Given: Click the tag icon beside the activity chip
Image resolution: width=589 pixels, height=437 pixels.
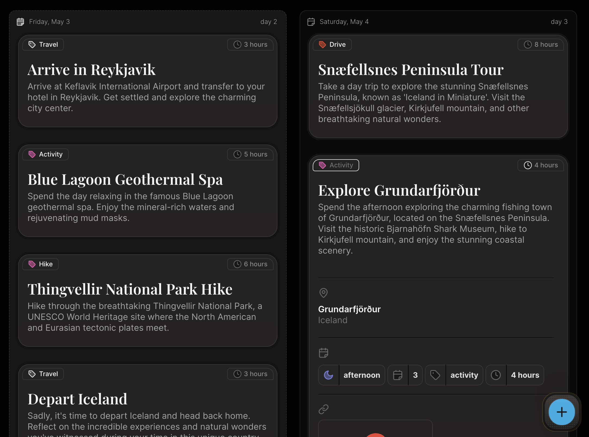Looking at the screenshot, I should click(435, 375).
